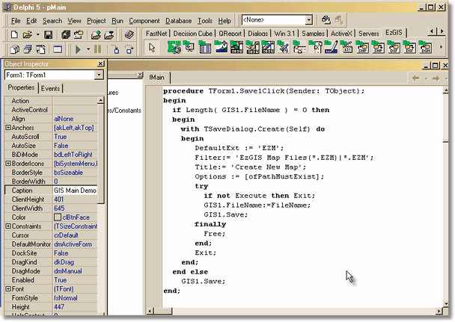
Task: Click the View Unit icon
Action: 14,49
